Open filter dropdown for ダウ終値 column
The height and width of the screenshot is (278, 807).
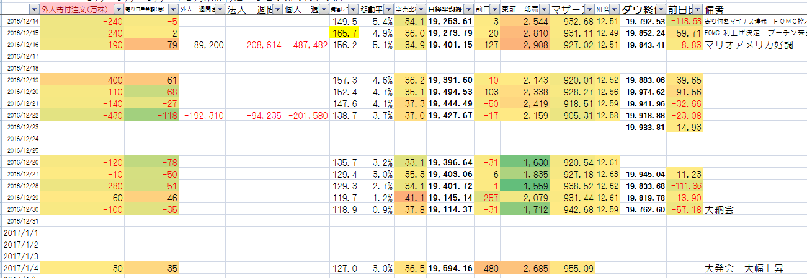tap(661, 10)
